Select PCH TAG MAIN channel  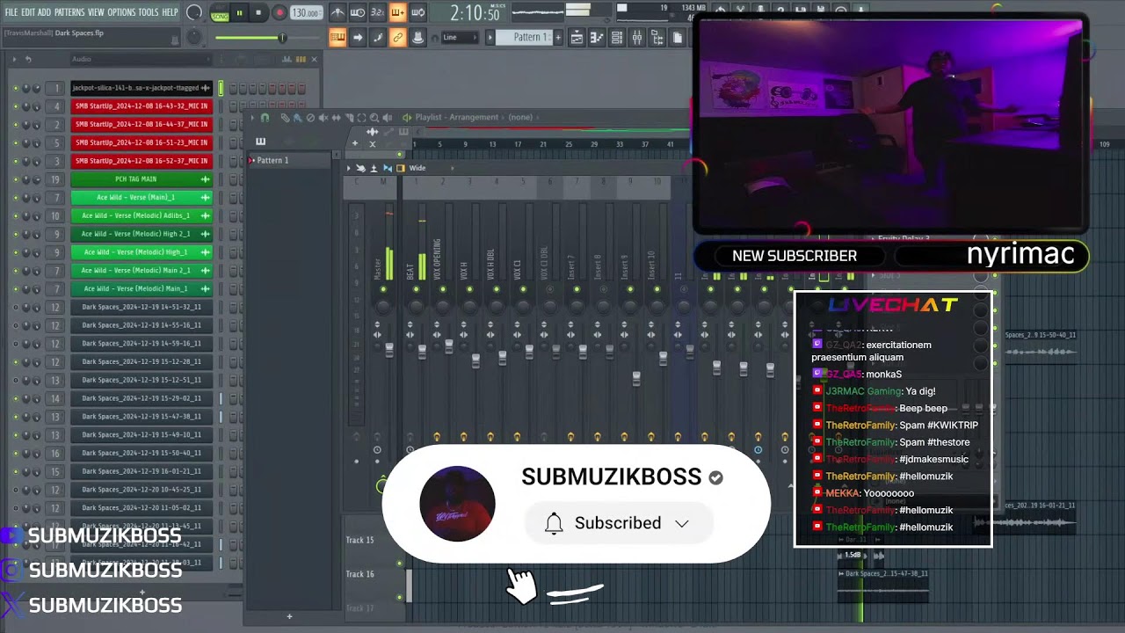coord(142,179)
